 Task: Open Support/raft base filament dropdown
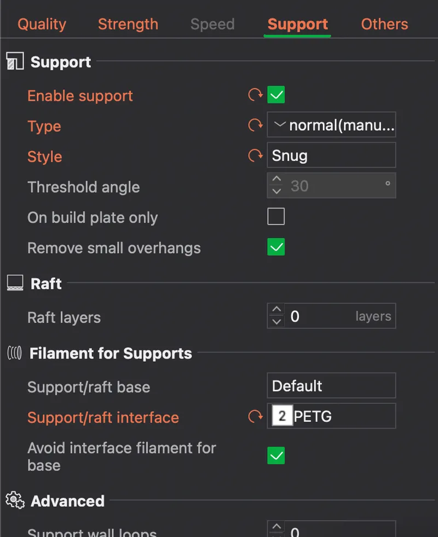click(x=331, y=386)
